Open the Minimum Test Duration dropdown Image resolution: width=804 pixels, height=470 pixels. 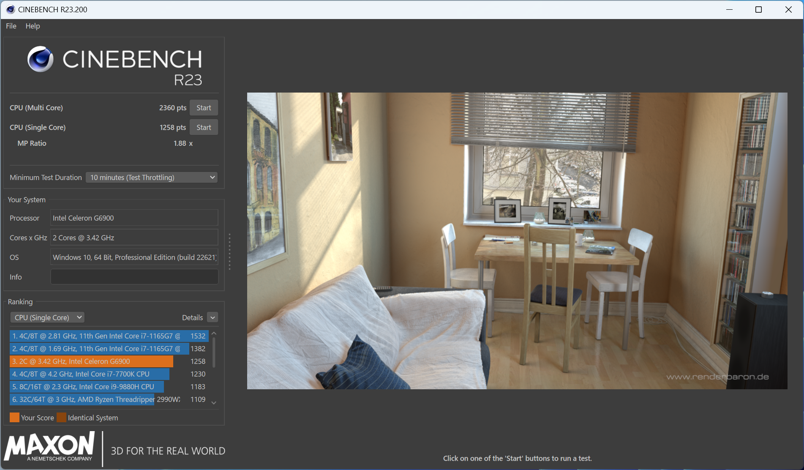click(152, 178)
